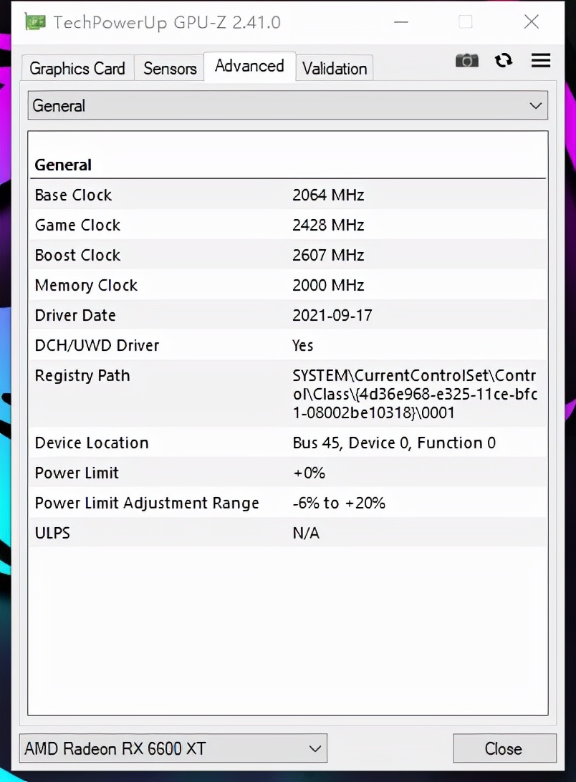
Task: Click the 2021-09-17 date value
Action: click(x=332, y=315)
